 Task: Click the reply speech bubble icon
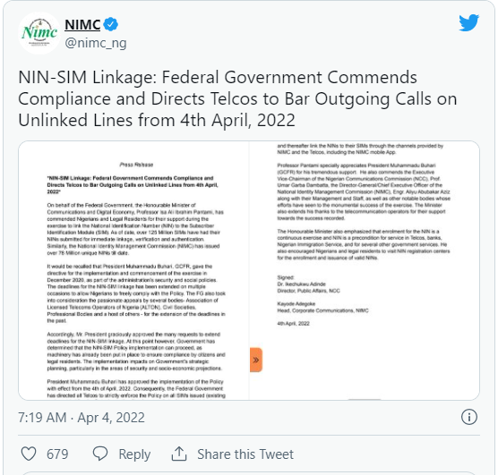tap(100, 454)
